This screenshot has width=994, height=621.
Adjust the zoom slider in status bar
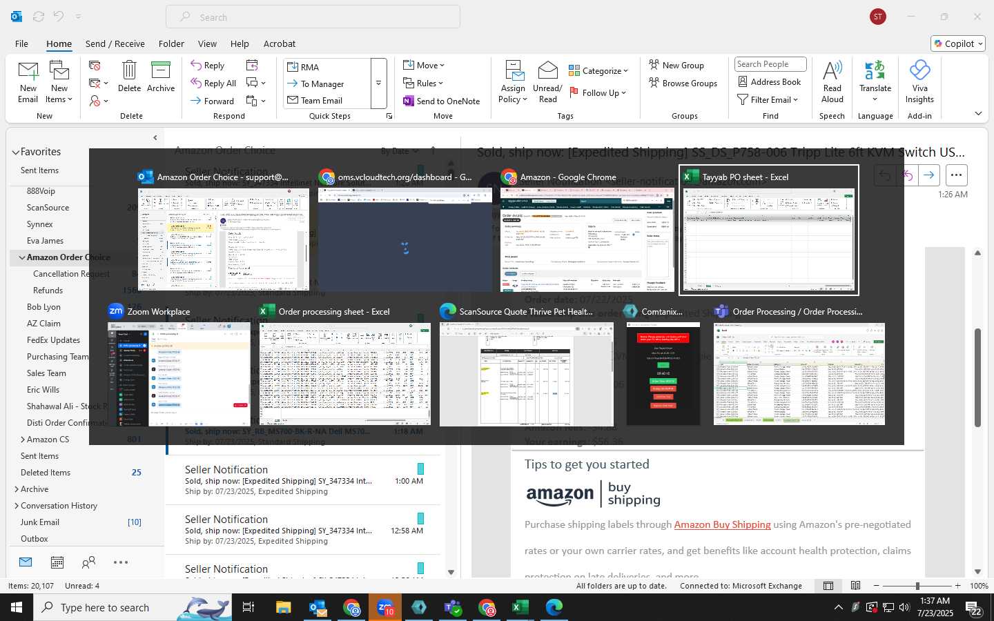click(917, 586)
